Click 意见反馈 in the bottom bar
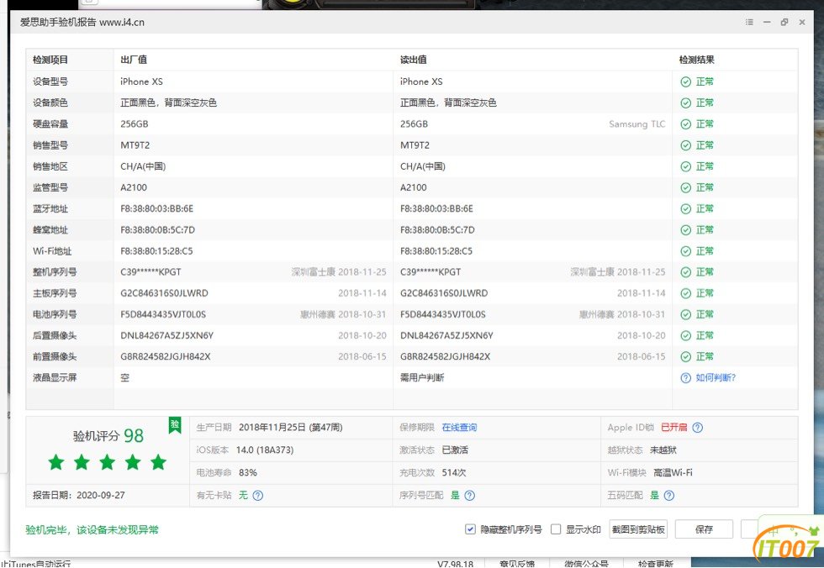The height and width of the screenshot is (568, 824). click(x=517, y=564)
